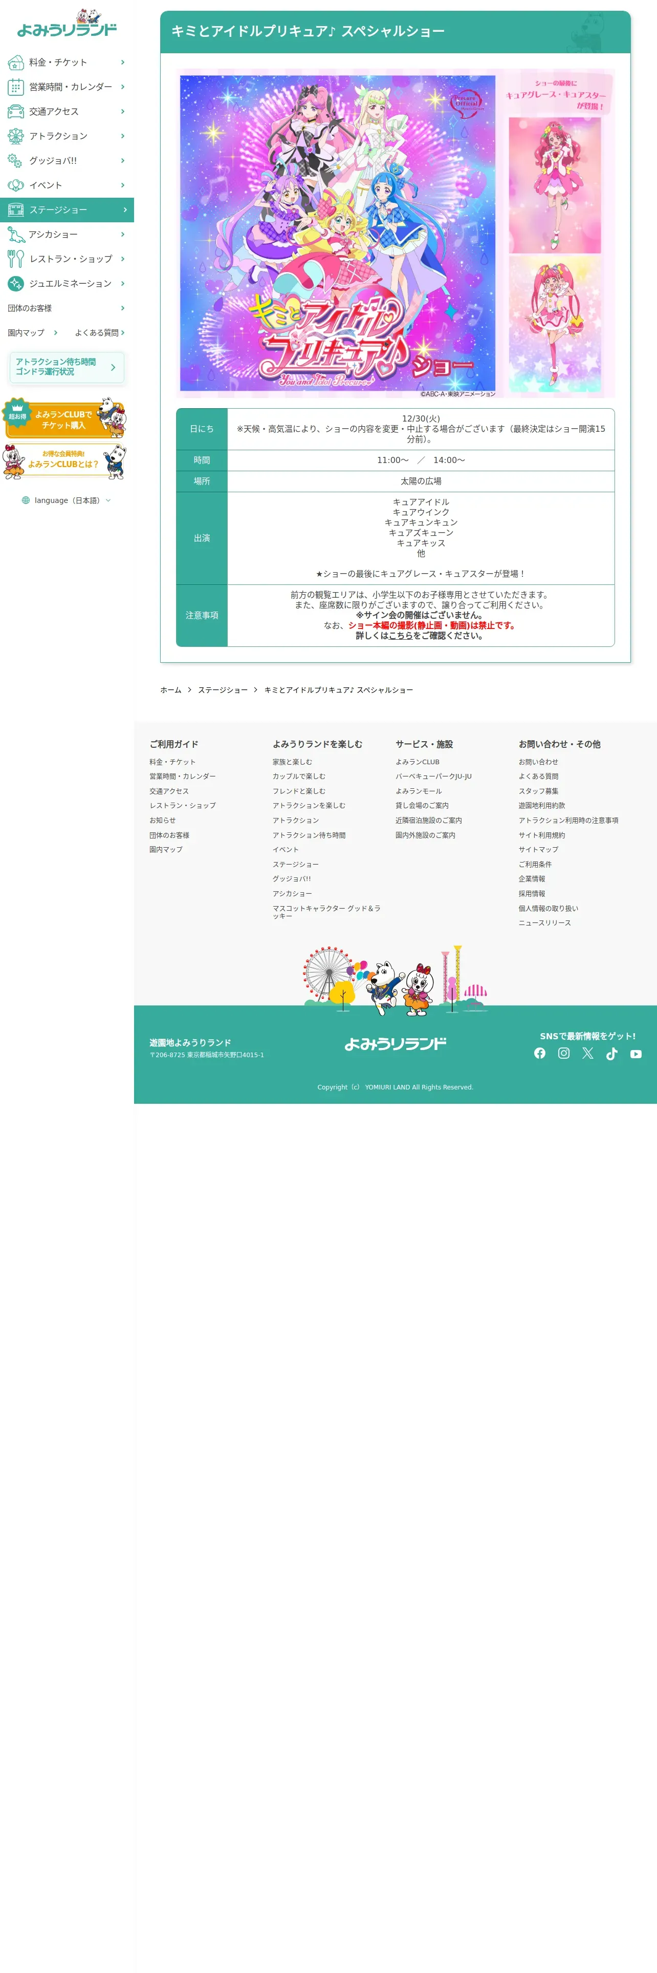Follow the こちら link in 注意事項
The image size is (657, 1973).
[x=400, y=636]
